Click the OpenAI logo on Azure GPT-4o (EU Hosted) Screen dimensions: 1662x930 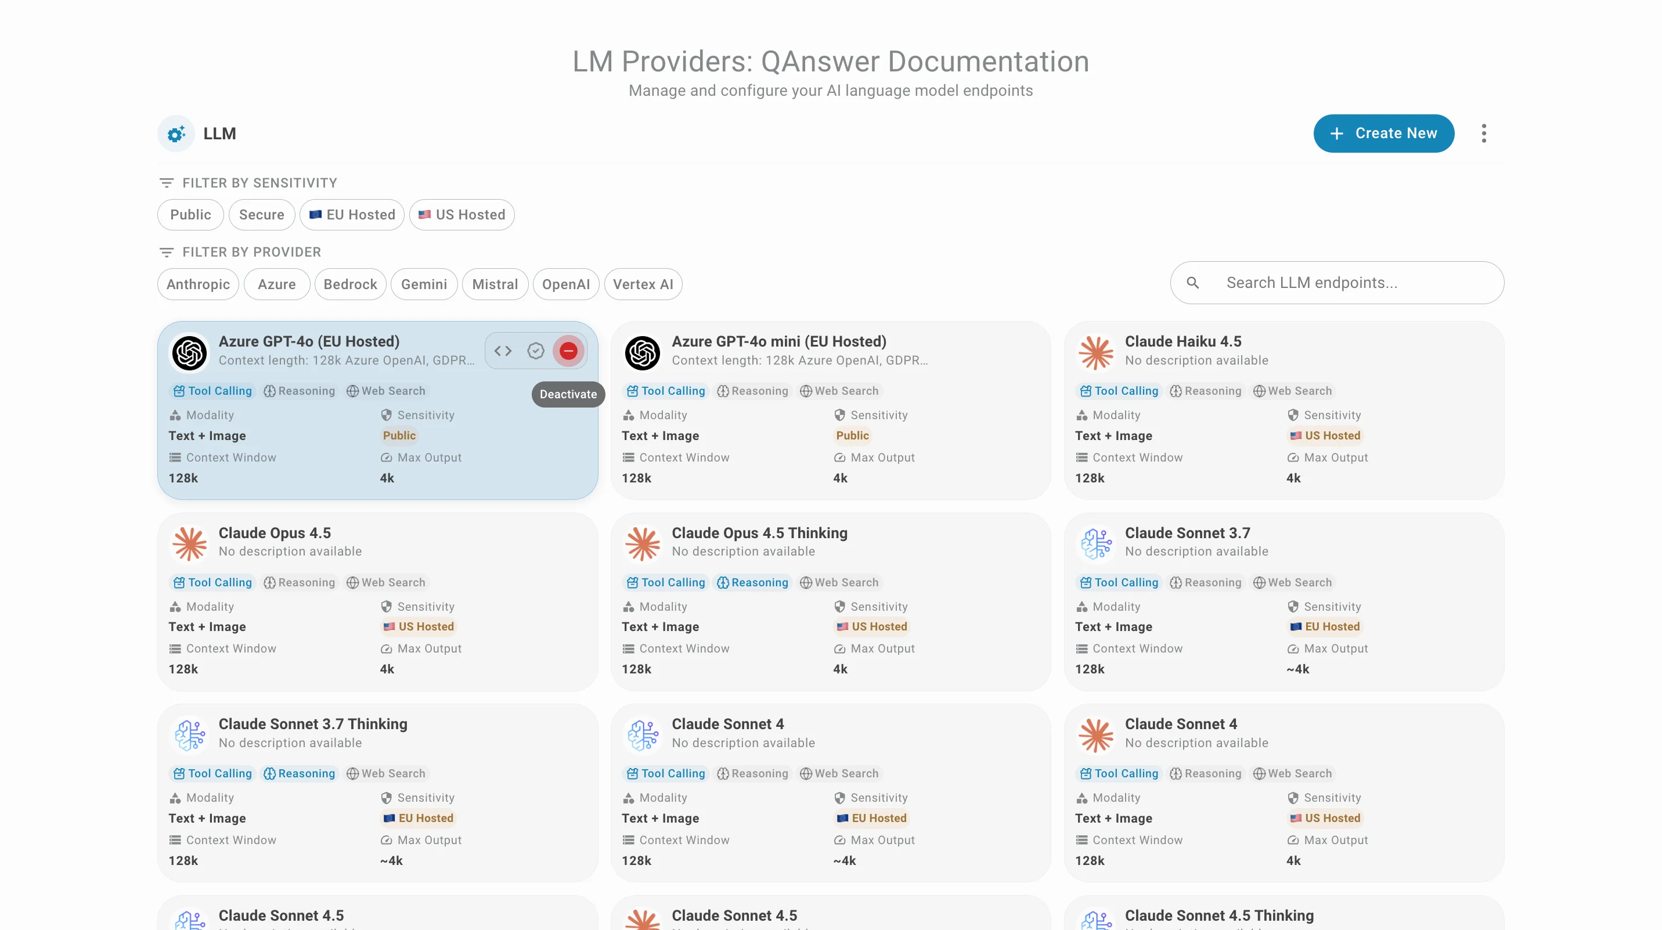(189, 352)
